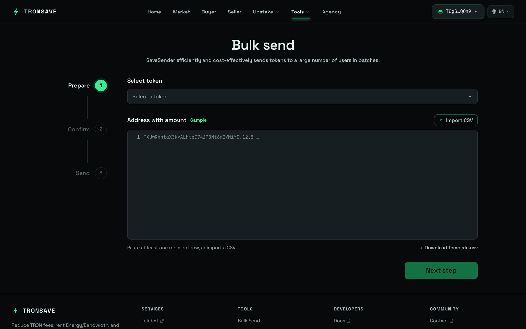Click the arrow icon on Import CSV
Screen dimensions: 526x329
[x=441, y=120]
